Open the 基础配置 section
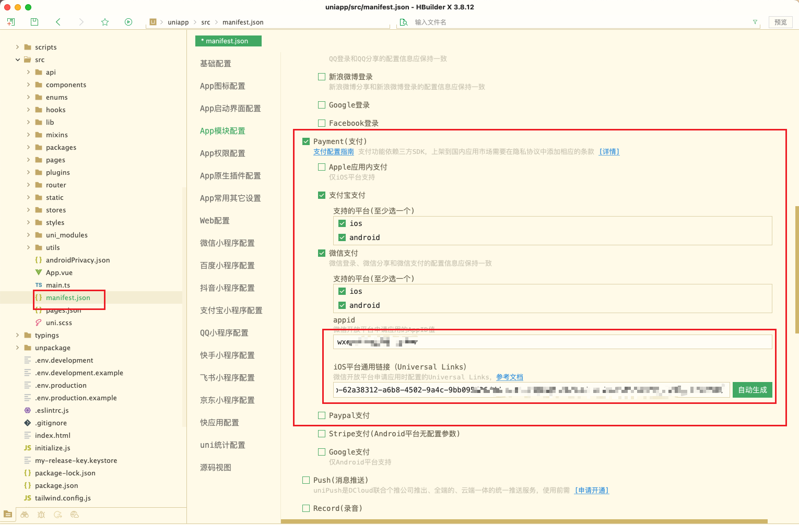The width and height of the screenshot is (799, 525). [216, 64]
